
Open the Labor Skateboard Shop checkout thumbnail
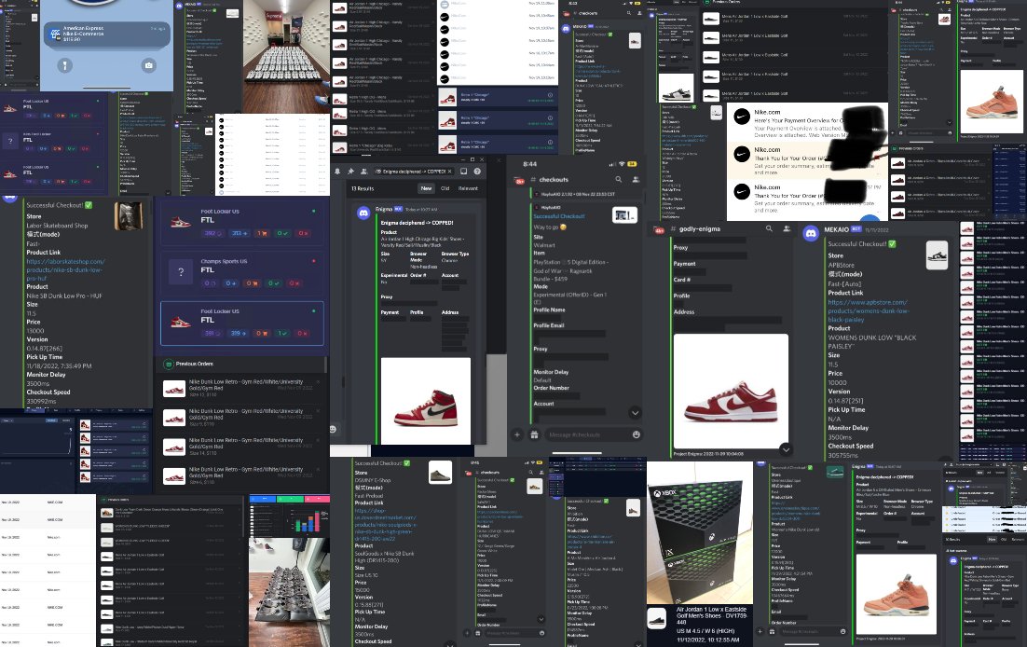[x=128, y=215]
